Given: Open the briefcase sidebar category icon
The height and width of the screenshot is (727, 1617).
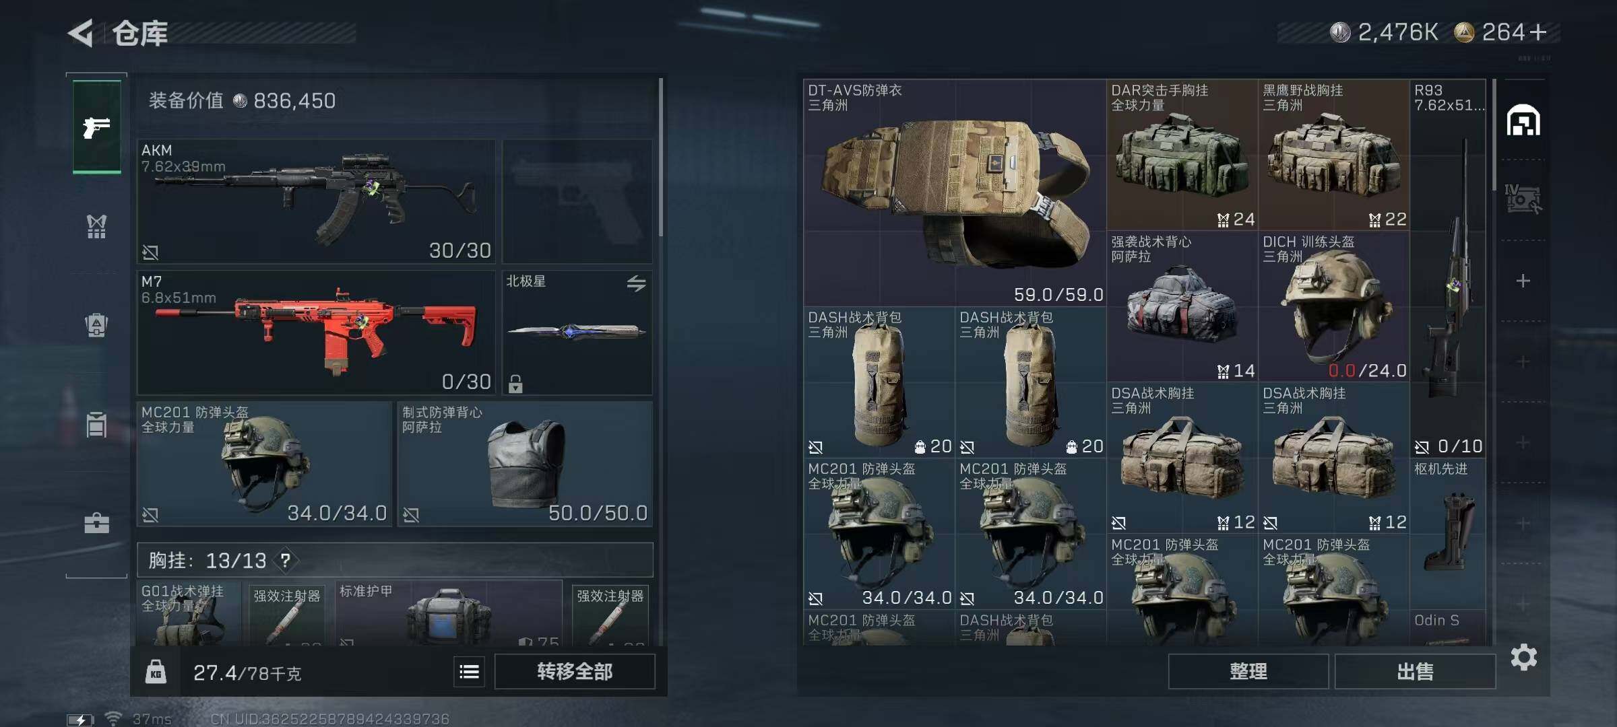Looking at the screenshot, I should tap(96, 523).
